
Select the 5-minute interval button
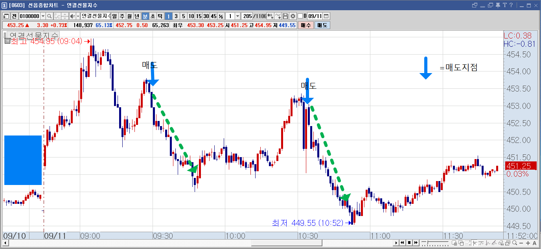183,16
